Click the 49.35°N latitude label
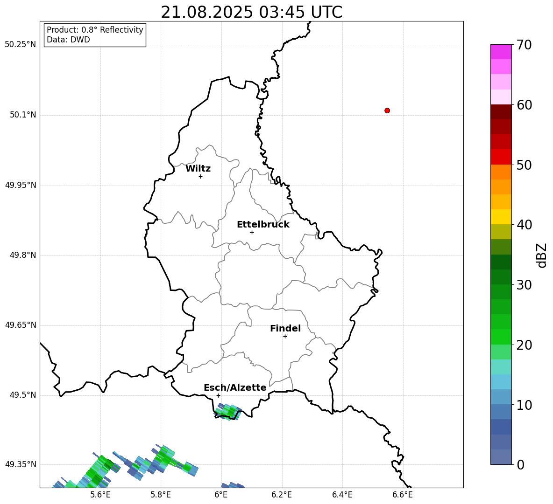The height and width of the screenshot is (504, 553). 21,464
